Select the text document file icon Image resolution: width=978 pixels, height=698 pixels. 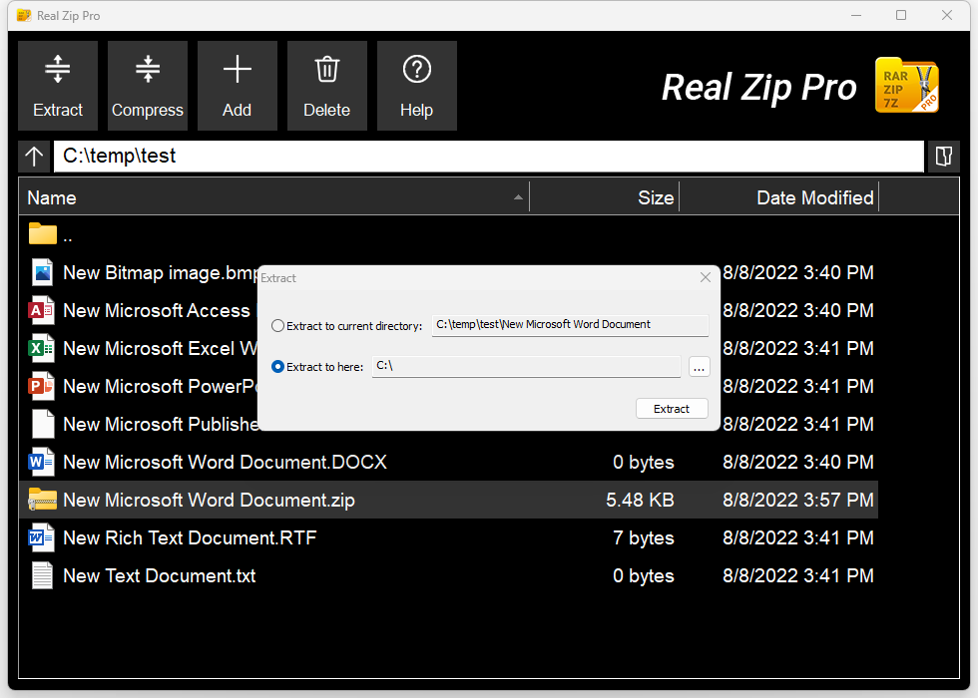click(42, 576)
